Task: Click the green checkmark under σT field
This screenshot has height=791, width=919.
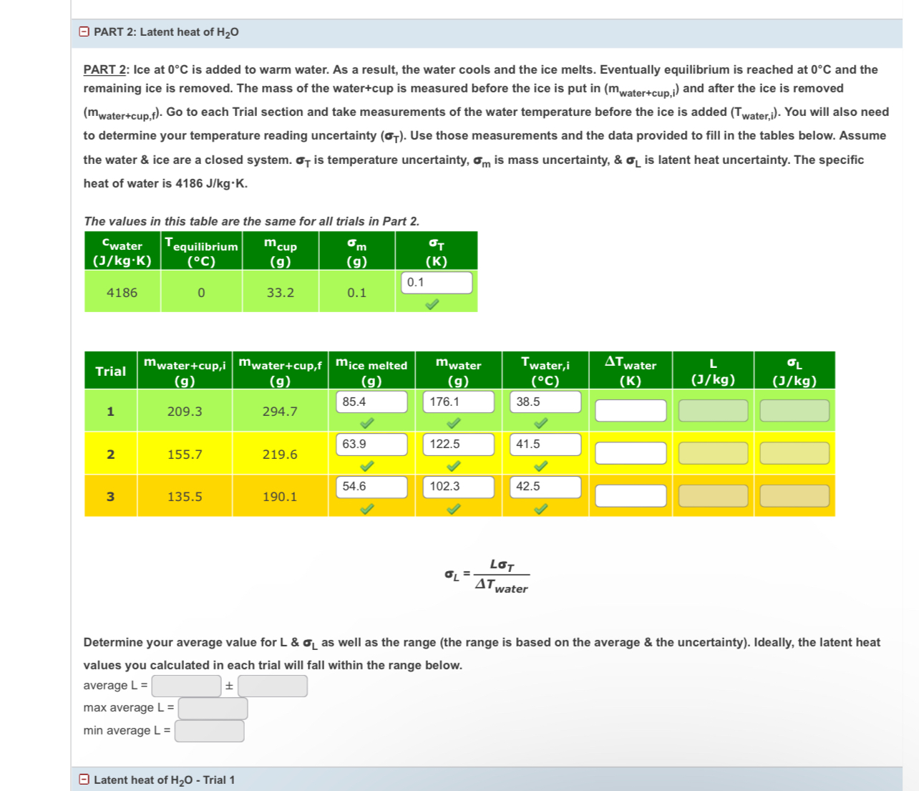Action: (x=432, y=304)
